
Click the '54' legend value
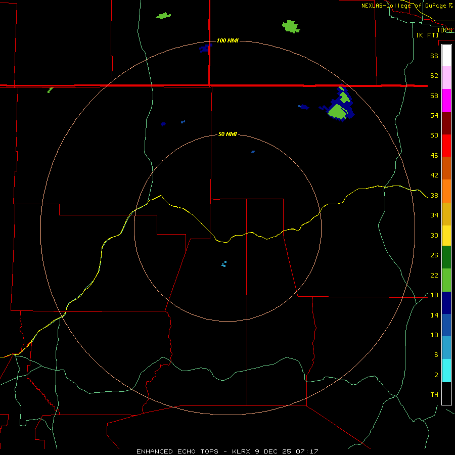pos(434,115)
